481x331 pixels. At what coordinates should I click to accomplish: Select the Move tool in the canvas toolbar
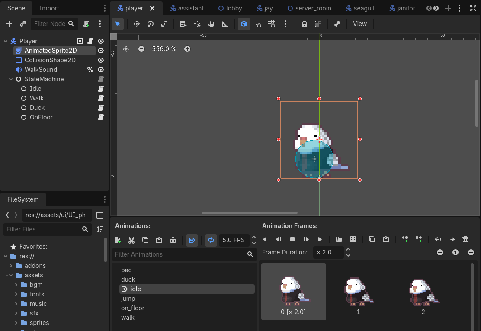tap(136, 24)
